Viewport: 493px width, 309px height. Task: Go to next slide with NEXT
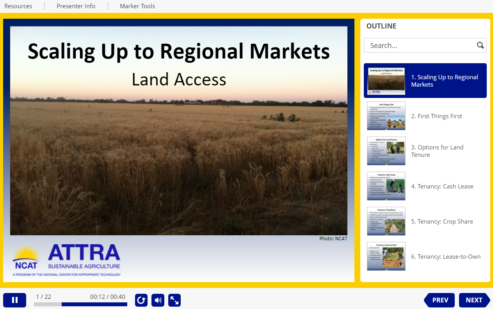point(474,300)
